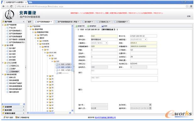Collapse the NG80系列 folder in tree
This screenshot has height=121, width=195.
38,44
